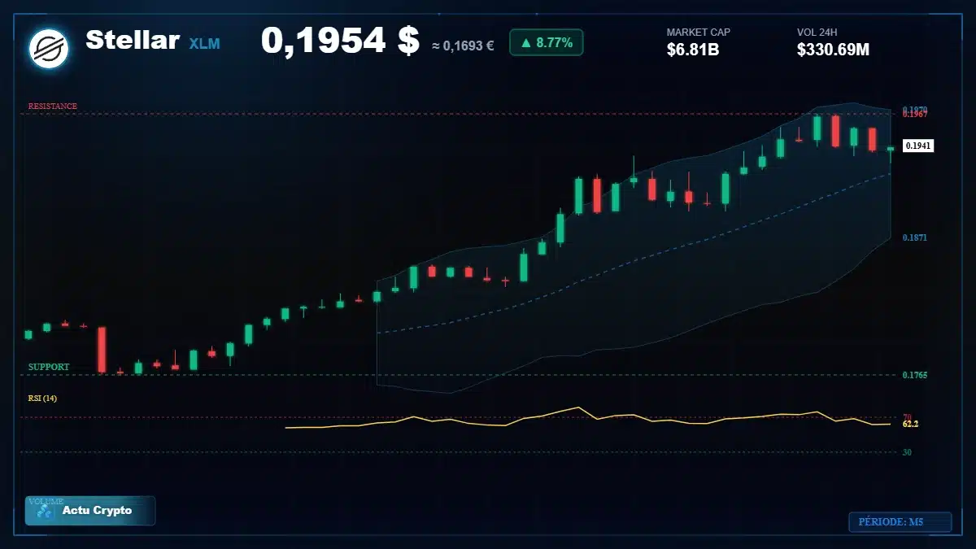Click the 8.77% change badge
Image resolution: width=976 pixels, height=549 pixels.
(547, 42)
